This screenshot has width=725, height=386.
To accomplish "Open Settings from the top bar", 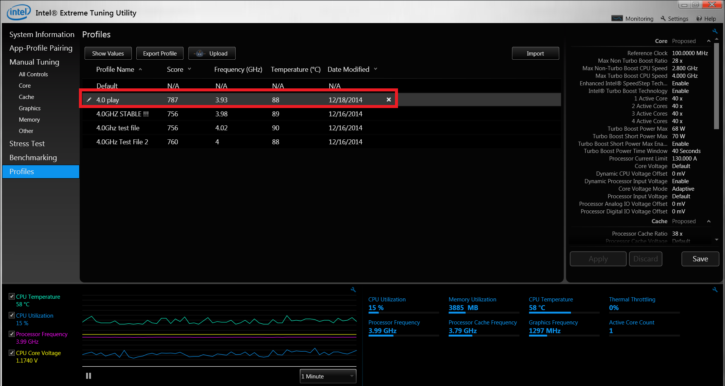I will (x=674, y=19).
